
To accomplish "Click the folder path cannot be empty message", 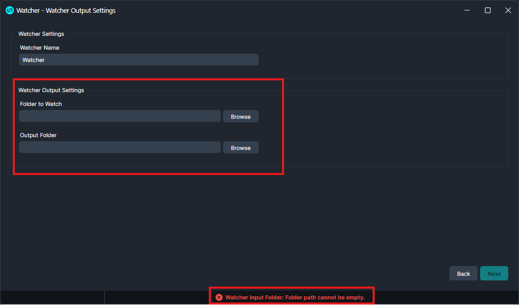I will (x=295, y=297).
